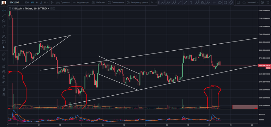Switch to the 4Ч timeframe

(37, 2)
